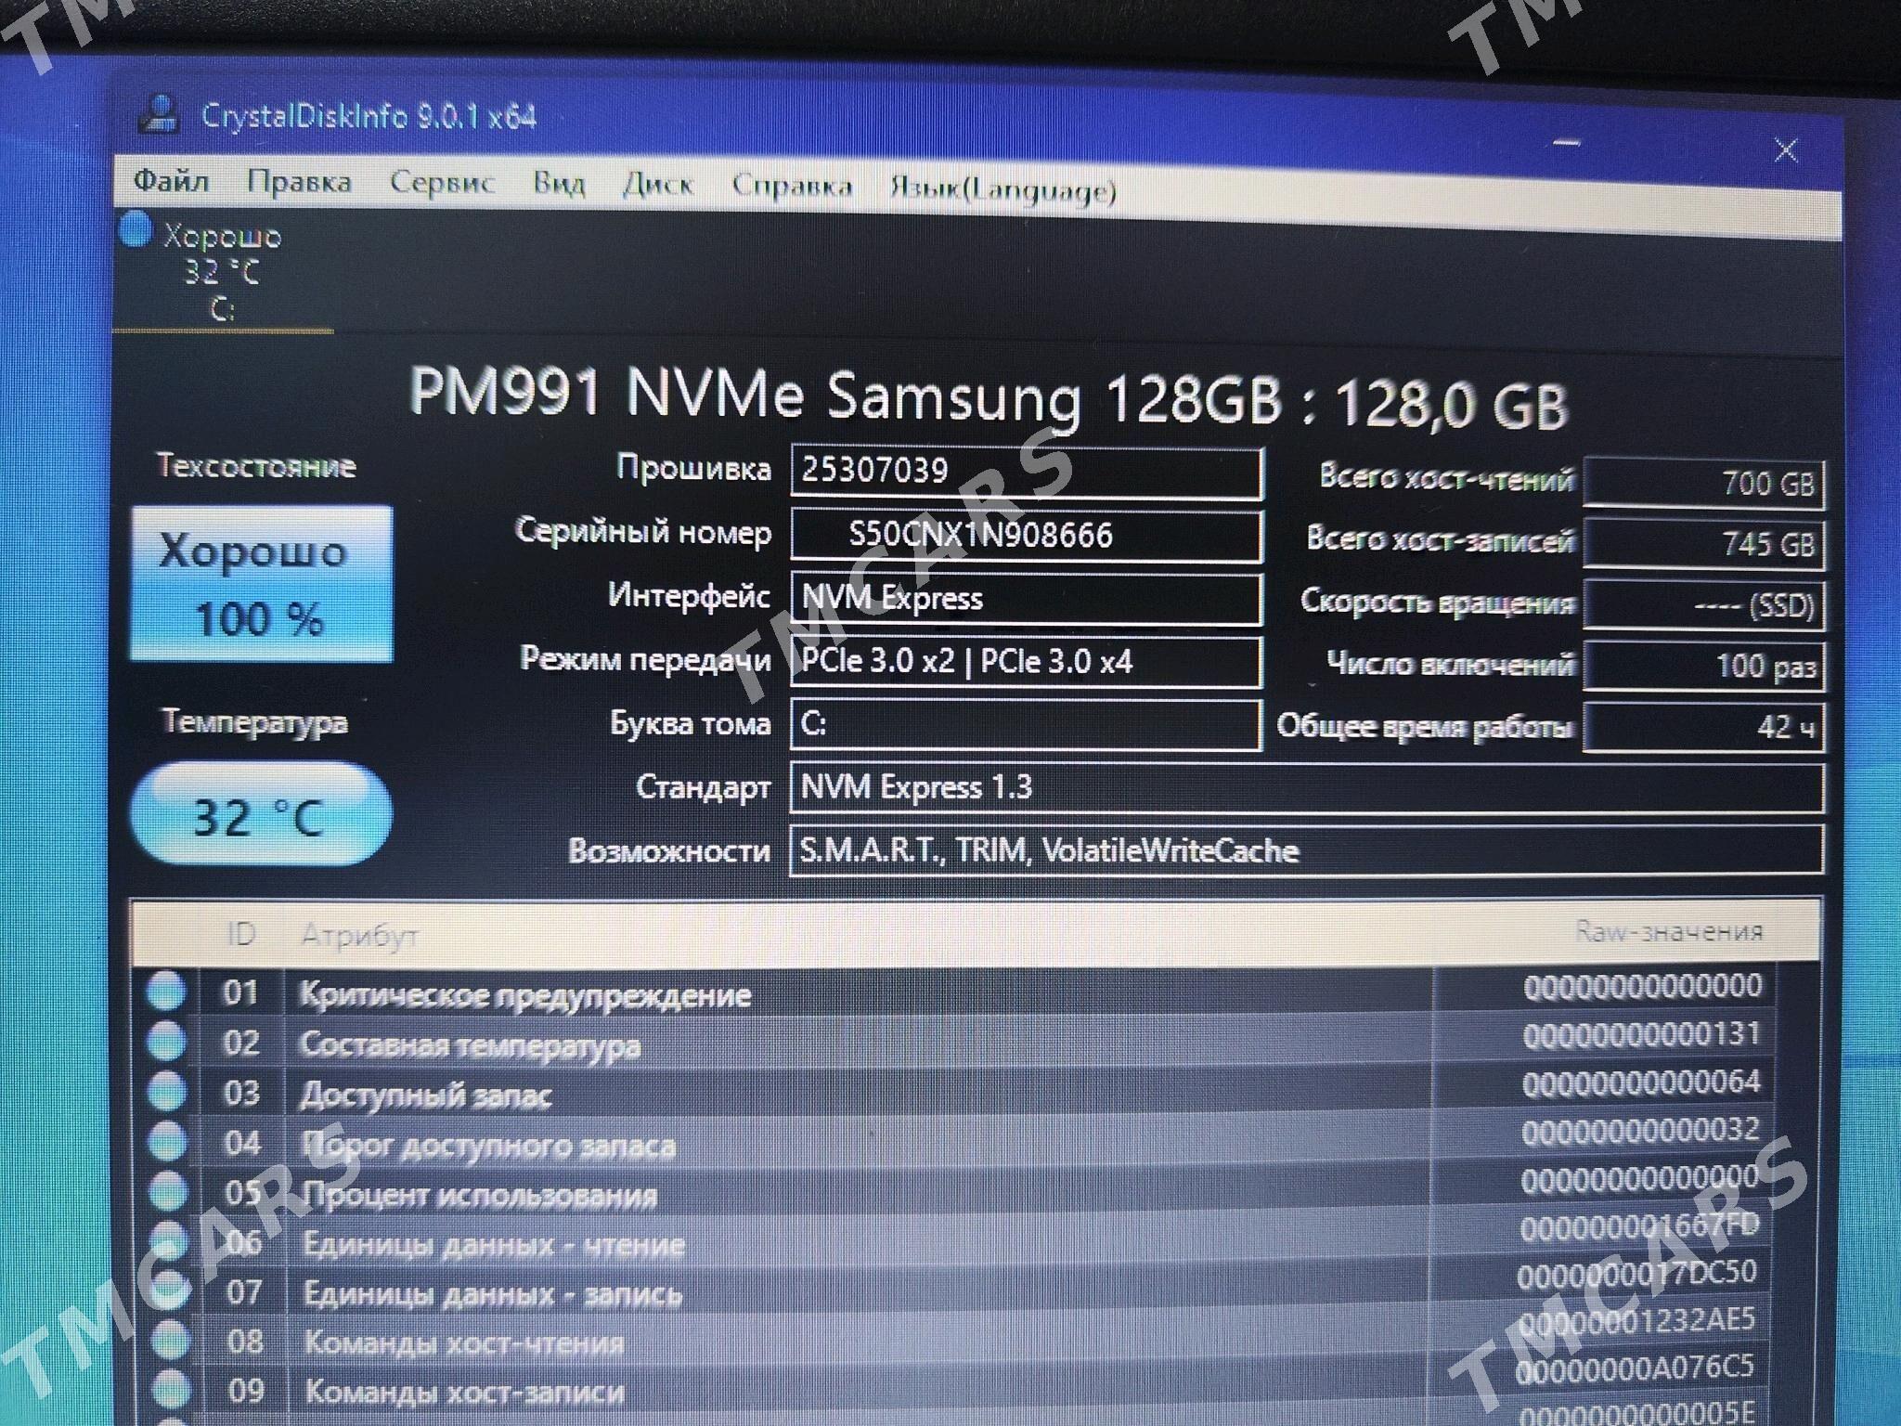1901x1426 pixels.
Task: Click status circle for attribute 06
Action: [x=170, y=1241]
